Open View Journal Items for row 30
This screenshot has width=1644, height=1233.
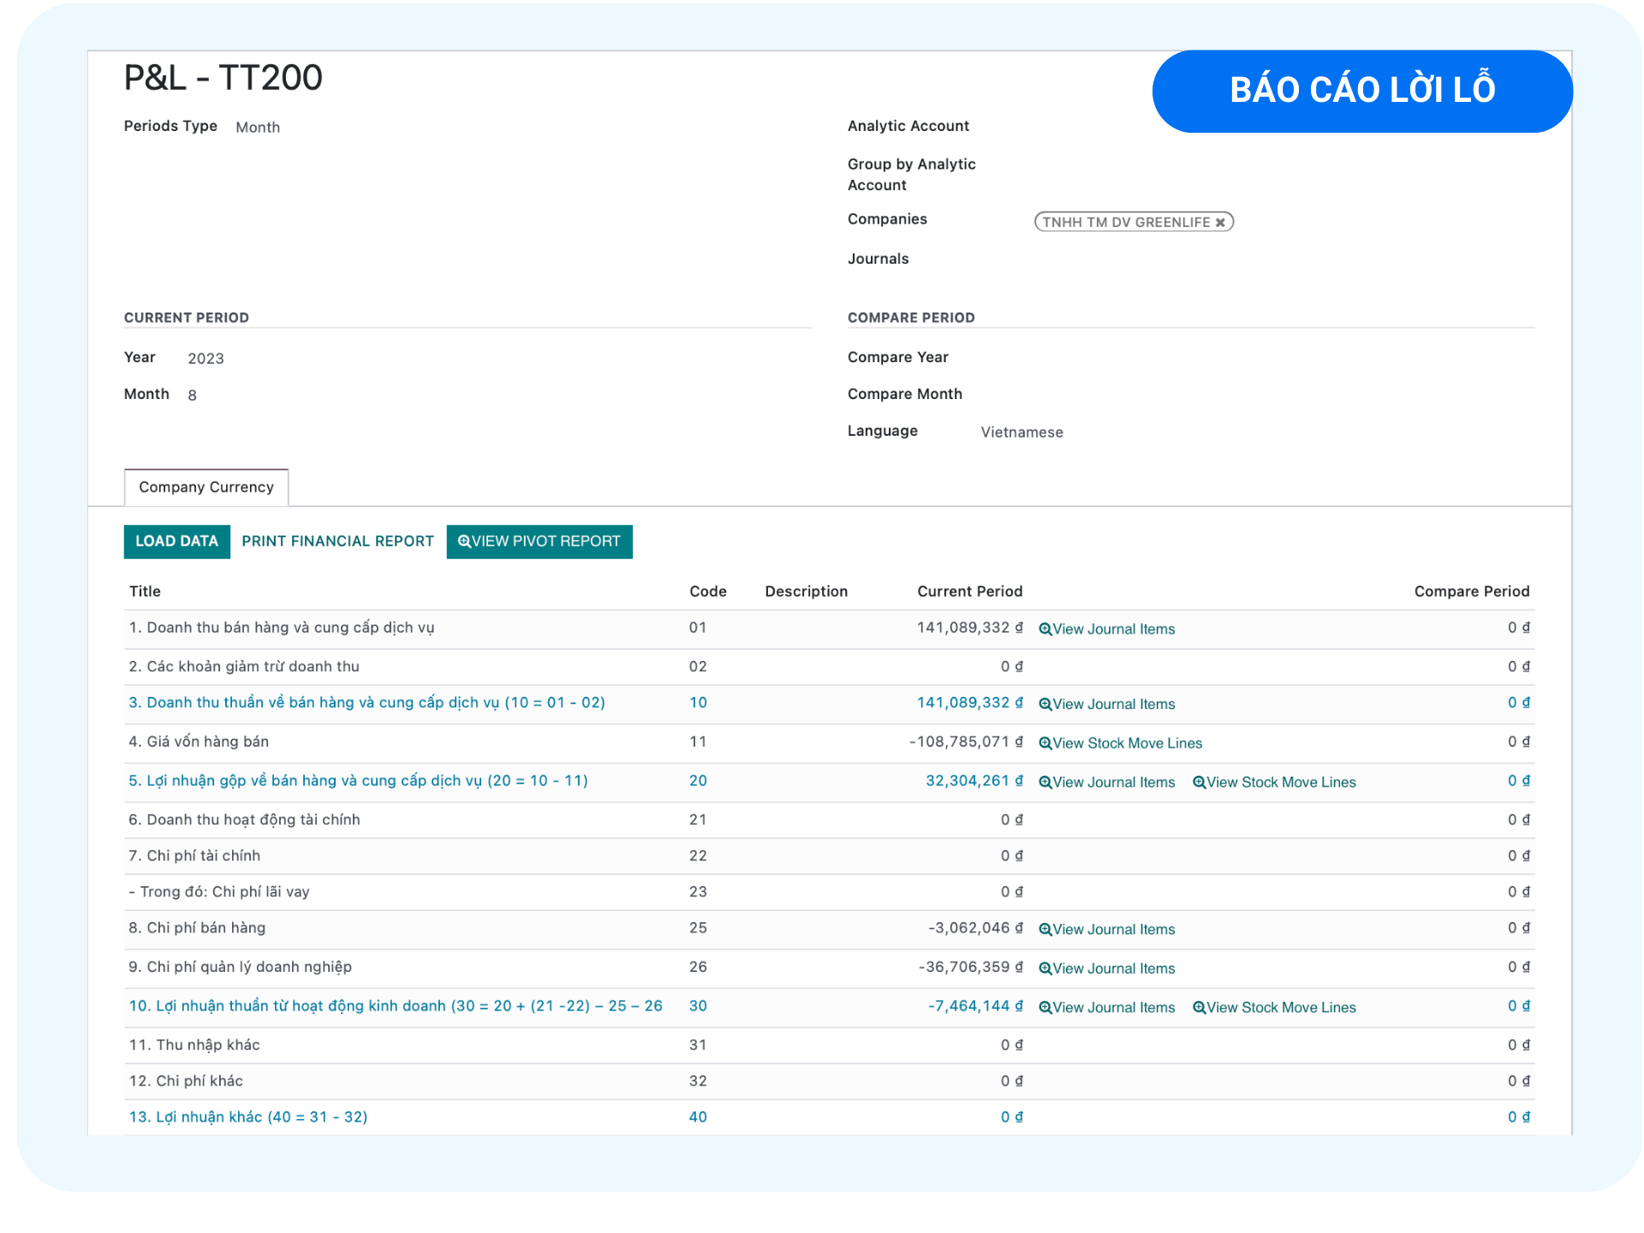1113,1008
